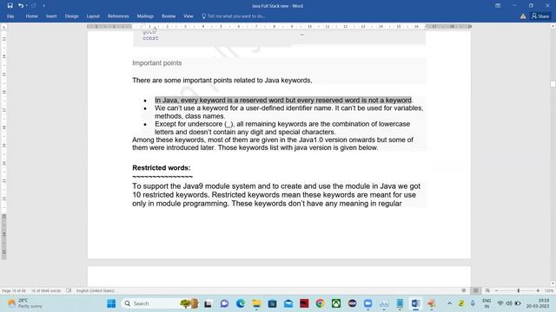
Task: Open the View ribbon tab
Action: [189, 16]
